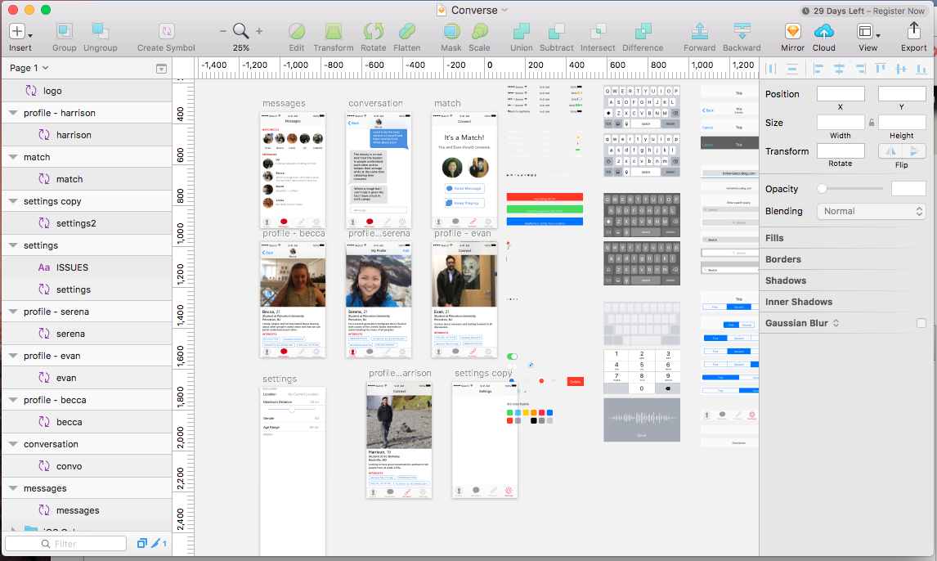Click the Mask icon
Viewport: 937px width, 561px height.
click(x=451, y=31)
